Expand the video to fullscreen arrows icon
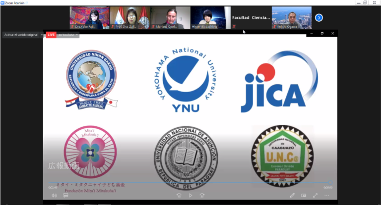Image resolution: width=381 pixels, height=205 pixels. click(315, 195)
